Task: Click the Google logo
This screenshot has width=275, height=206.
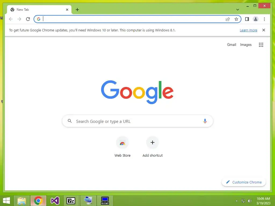Action: tap(137, 92)
